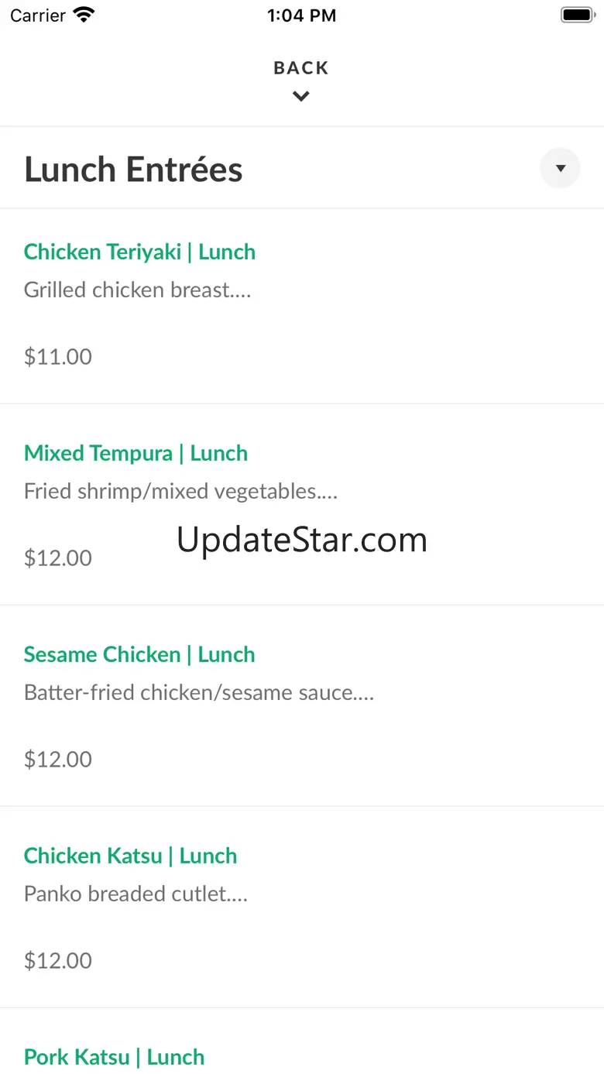Select Mixed Tempura | Lunch item
This screenshot has width=604, height=1074.
pyautogui.click(x=136, y=453)
